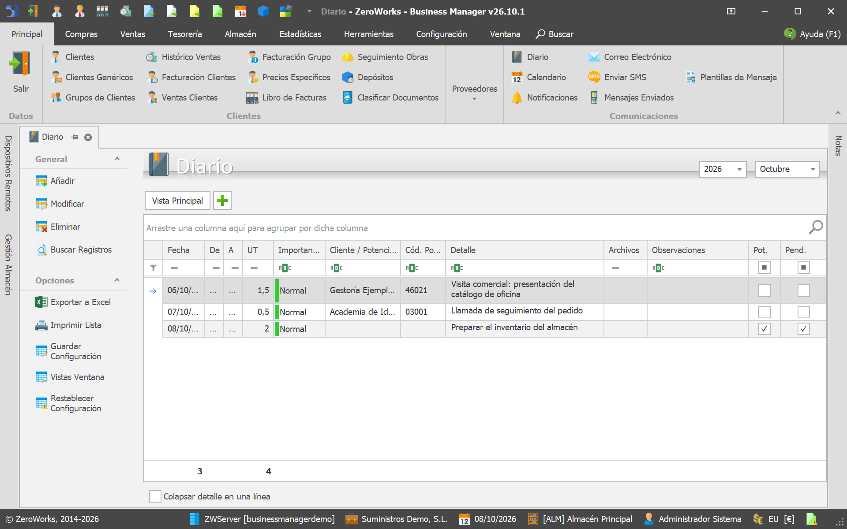Toggle the Pot. column filter checkbox
847x529 pixels.
pos(765,268)
